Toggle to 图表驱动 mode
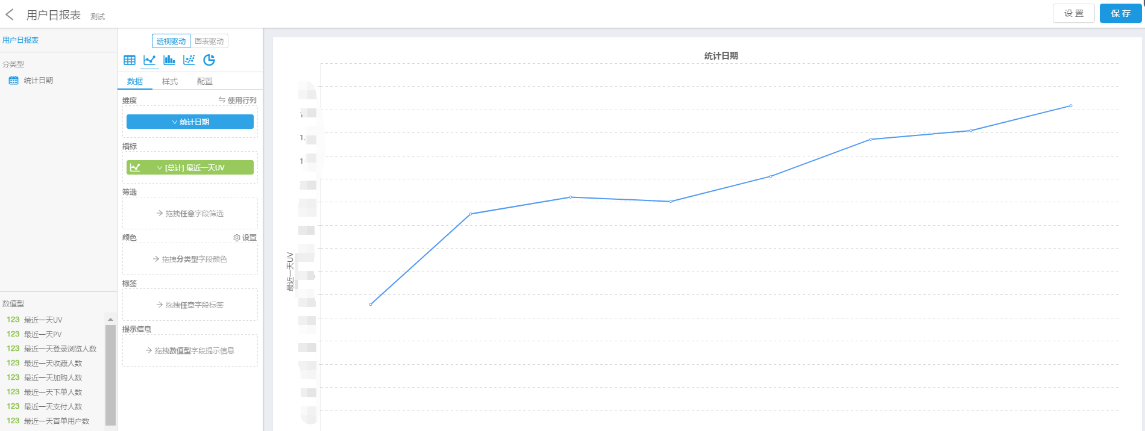 coord(209,41)
